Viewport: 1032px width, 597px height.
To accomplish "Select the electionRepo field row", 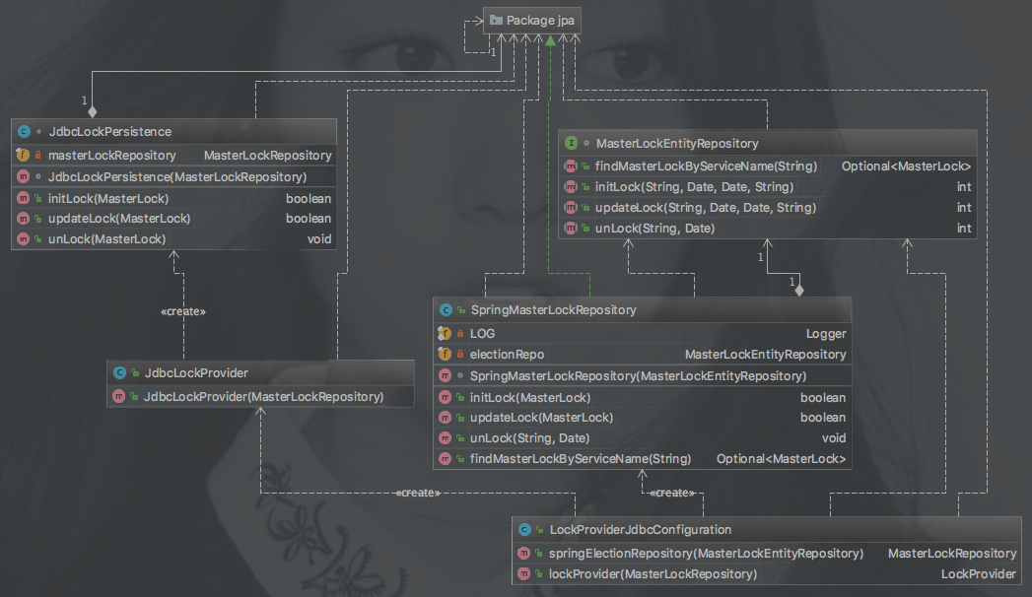I will click(x=507, y=354).
